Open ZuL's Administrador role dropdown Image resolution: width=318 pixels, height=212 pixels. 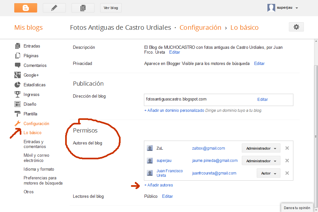pyautogui.click(x=261, y=148)
